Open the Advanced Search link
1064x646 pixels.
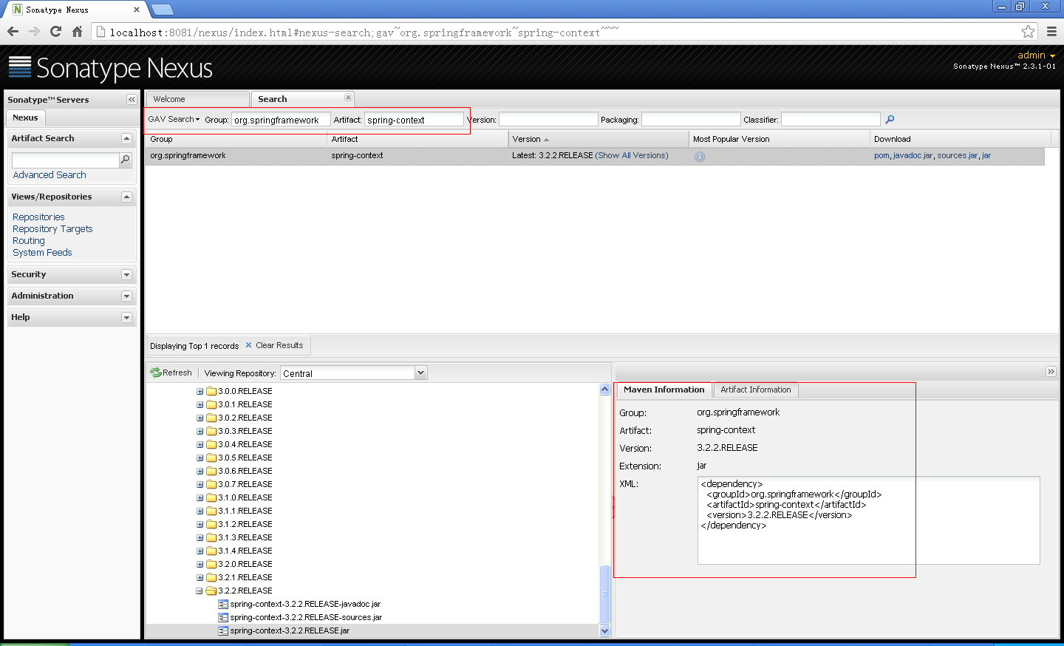point(50,175)
